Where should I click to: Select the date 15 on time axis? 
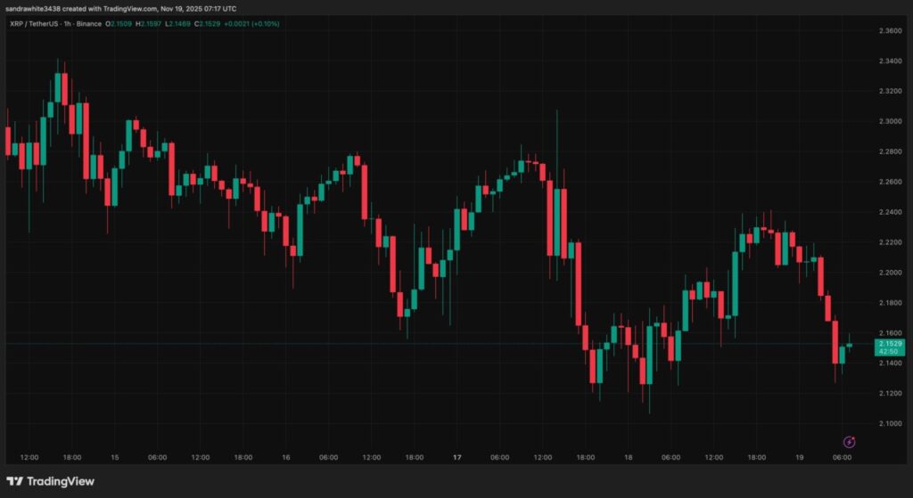click(x=114, y=458)
